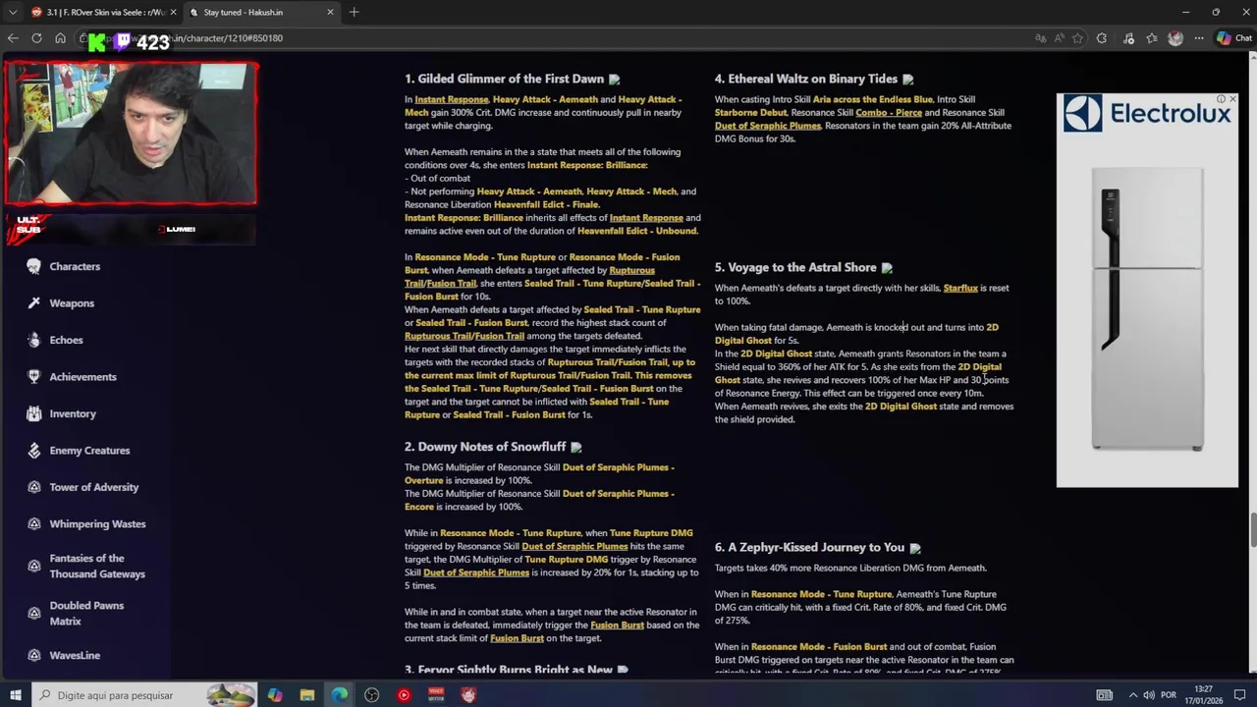Click the Weapons icon in the sidebar
Screen dimensions: 1257x707
point(34,303)
